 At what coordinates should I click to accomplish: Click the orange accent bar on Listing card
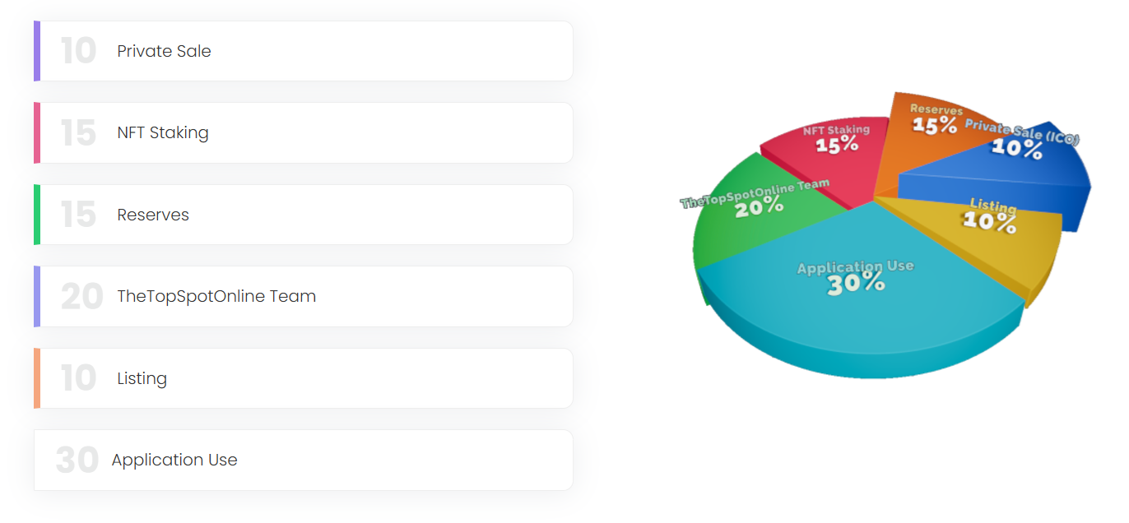[37, 378]
